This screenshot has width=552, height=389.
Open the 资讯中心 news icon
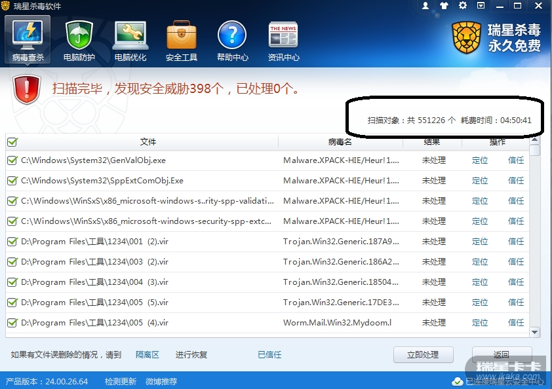[x=283, y=41]
